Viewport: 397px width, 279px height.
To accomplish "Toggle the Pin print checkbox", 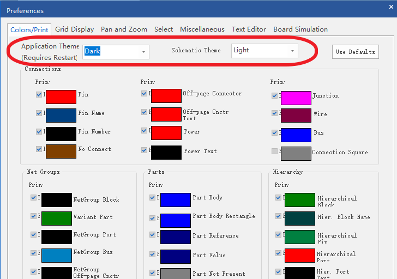I will pos(39,95).
